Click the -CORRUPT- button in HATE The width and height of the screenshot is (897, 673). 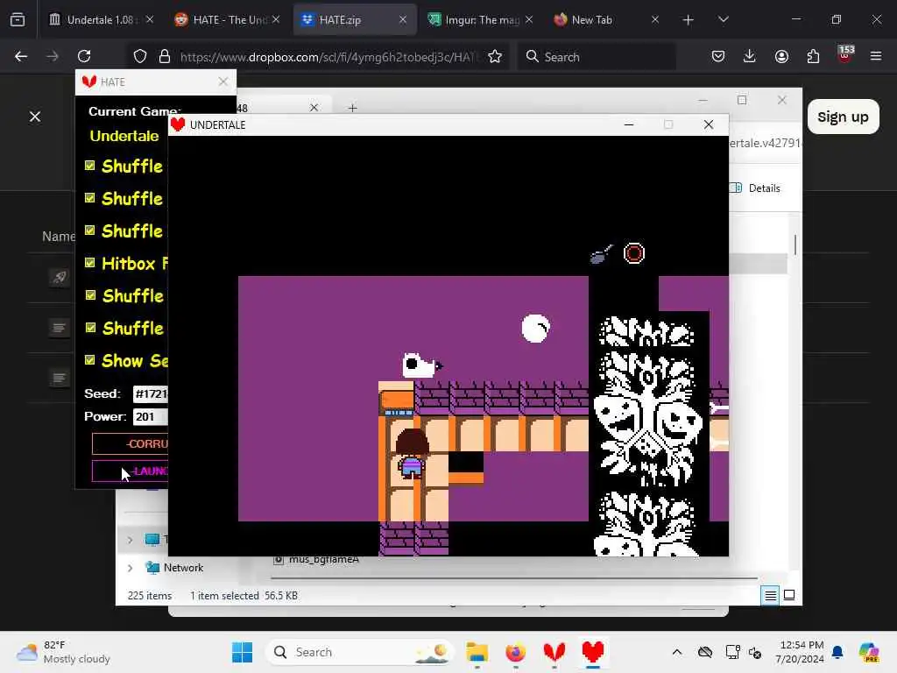(x=131, y=443)
